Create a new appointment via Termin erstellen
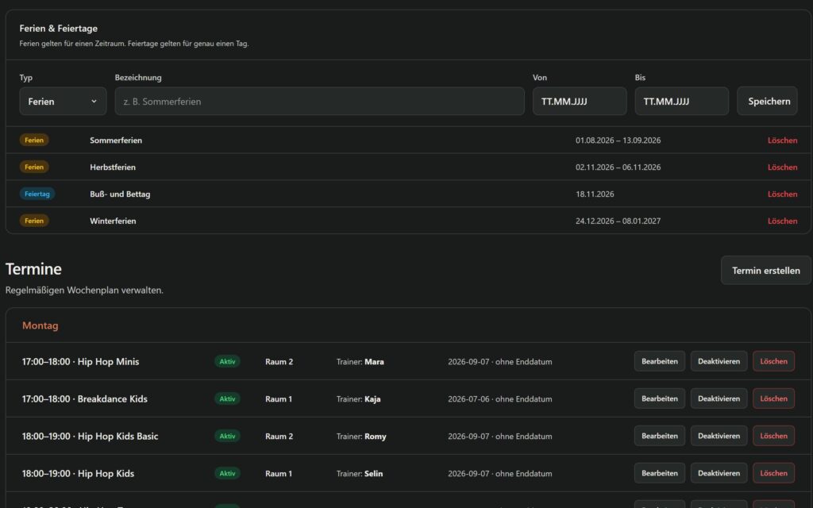This screenshot has height=508, width=813. coord(765,270)
